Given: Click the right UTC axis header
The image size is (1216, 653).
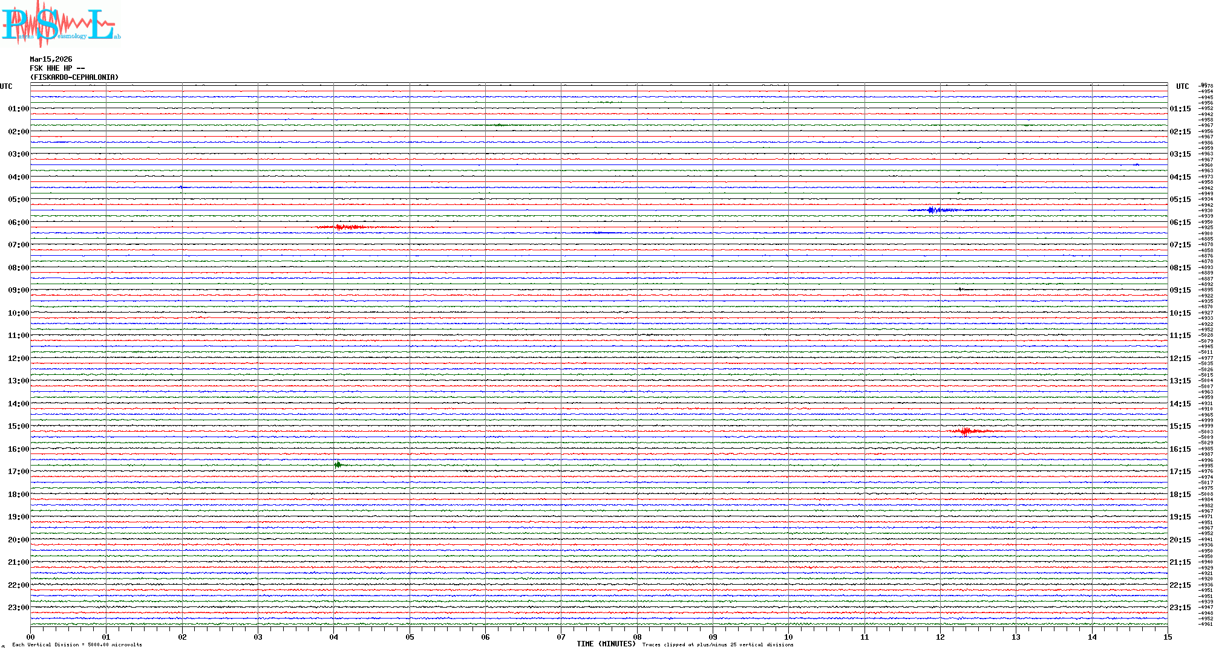Looking at the screenshot, I should click(x=1182, y=86).
